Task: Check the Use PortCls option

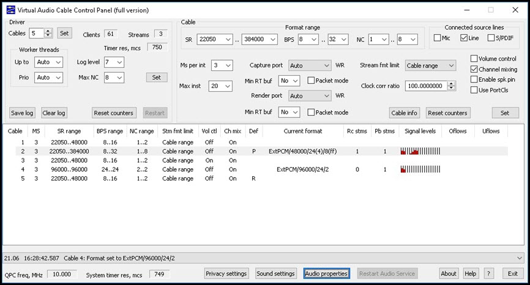Action: pos(474,90)
